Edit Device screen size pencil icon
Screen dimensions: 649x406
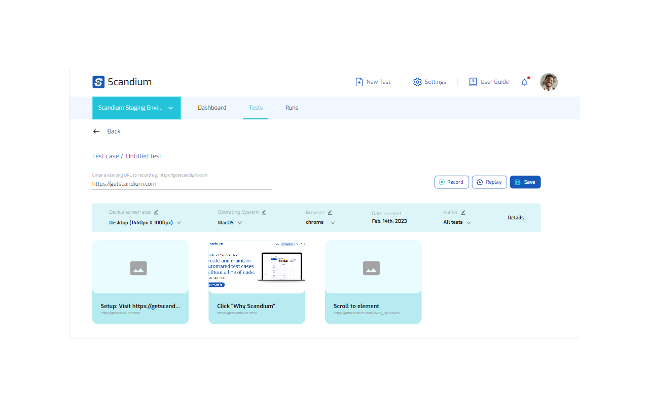tap(156, 212)
